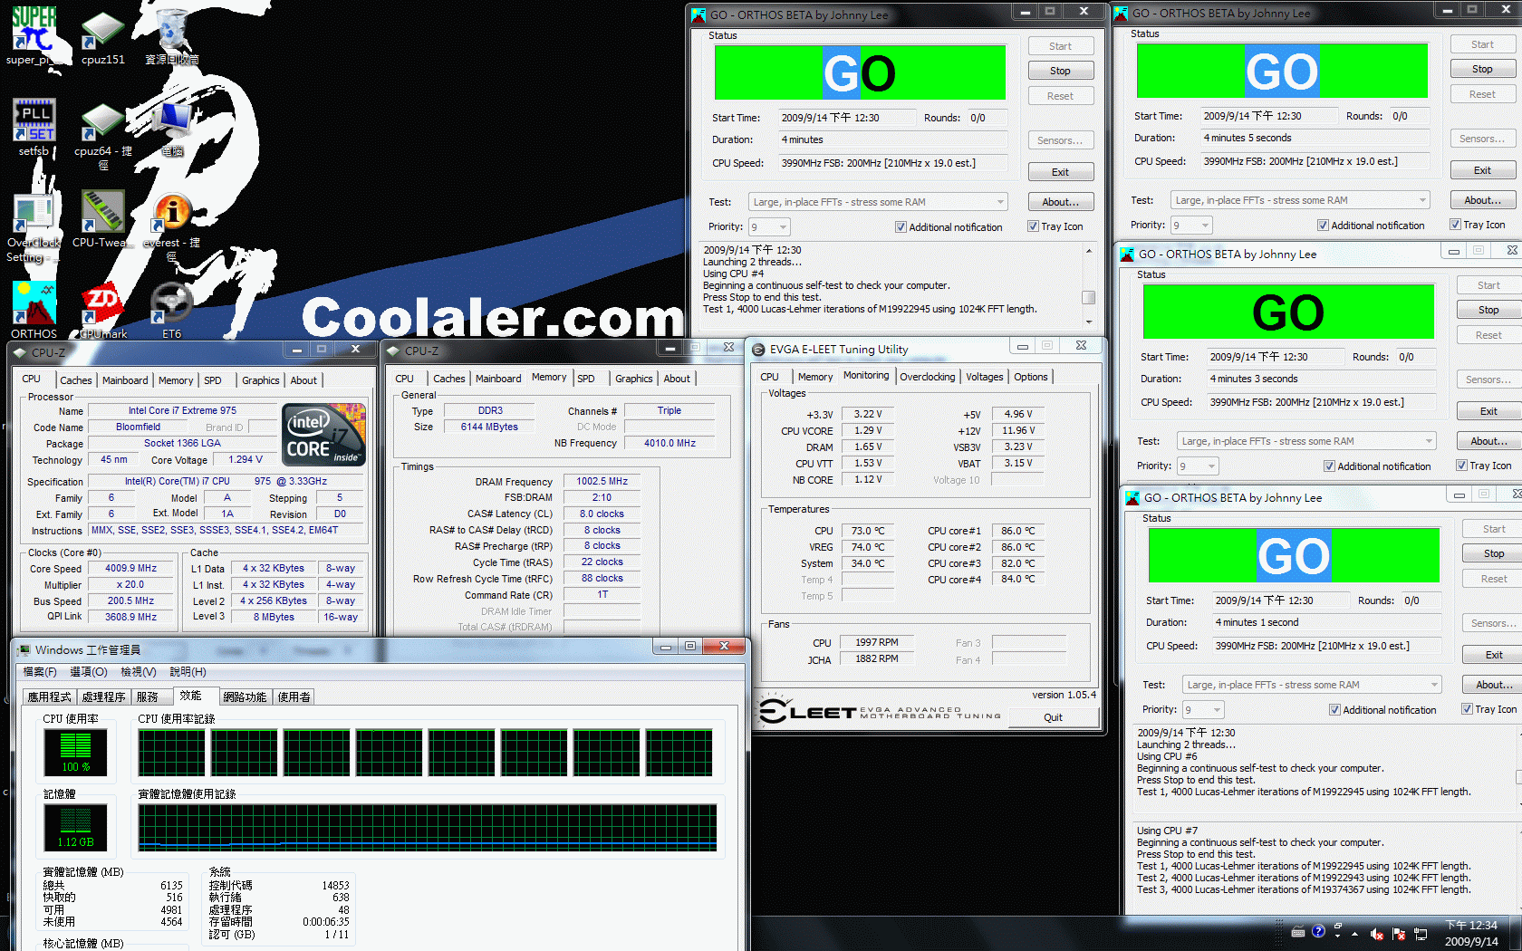
Task: Click Exit in the ORTHOS 3 seconds window
Action: (1488, 411)
